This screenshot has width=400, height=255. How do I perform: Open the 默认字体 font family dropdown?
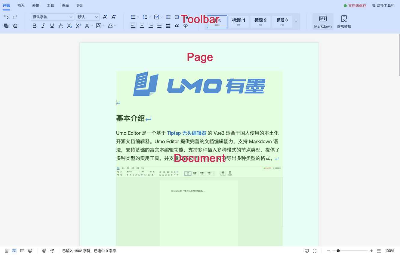pyautogui.click(x=53, y=17)
